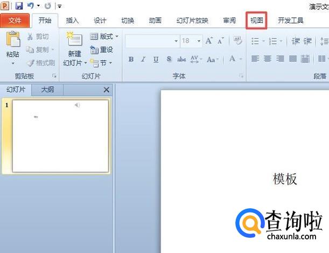
Task: Click the 粘贴 paste clipboard icon
Action: click(x=13, y=39)
